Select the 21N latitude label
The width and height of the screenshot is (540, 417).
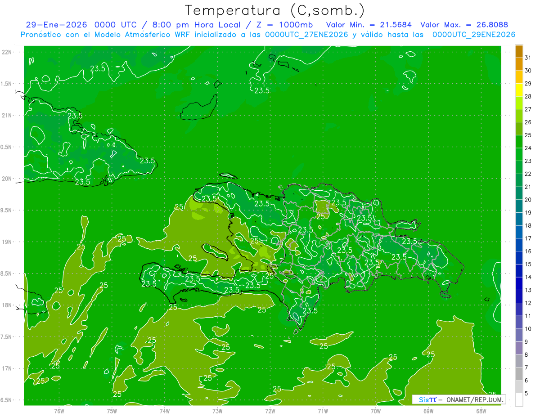click(x=7, y=115)
